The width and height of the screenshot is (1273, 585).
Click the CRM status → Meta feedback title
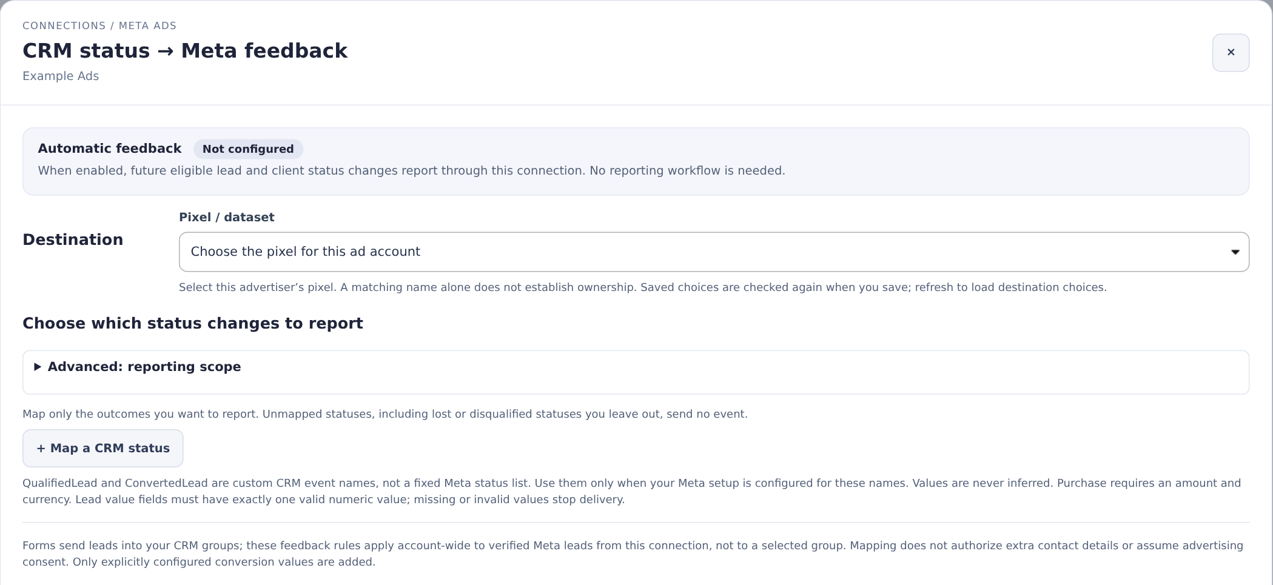click(185, 51)
